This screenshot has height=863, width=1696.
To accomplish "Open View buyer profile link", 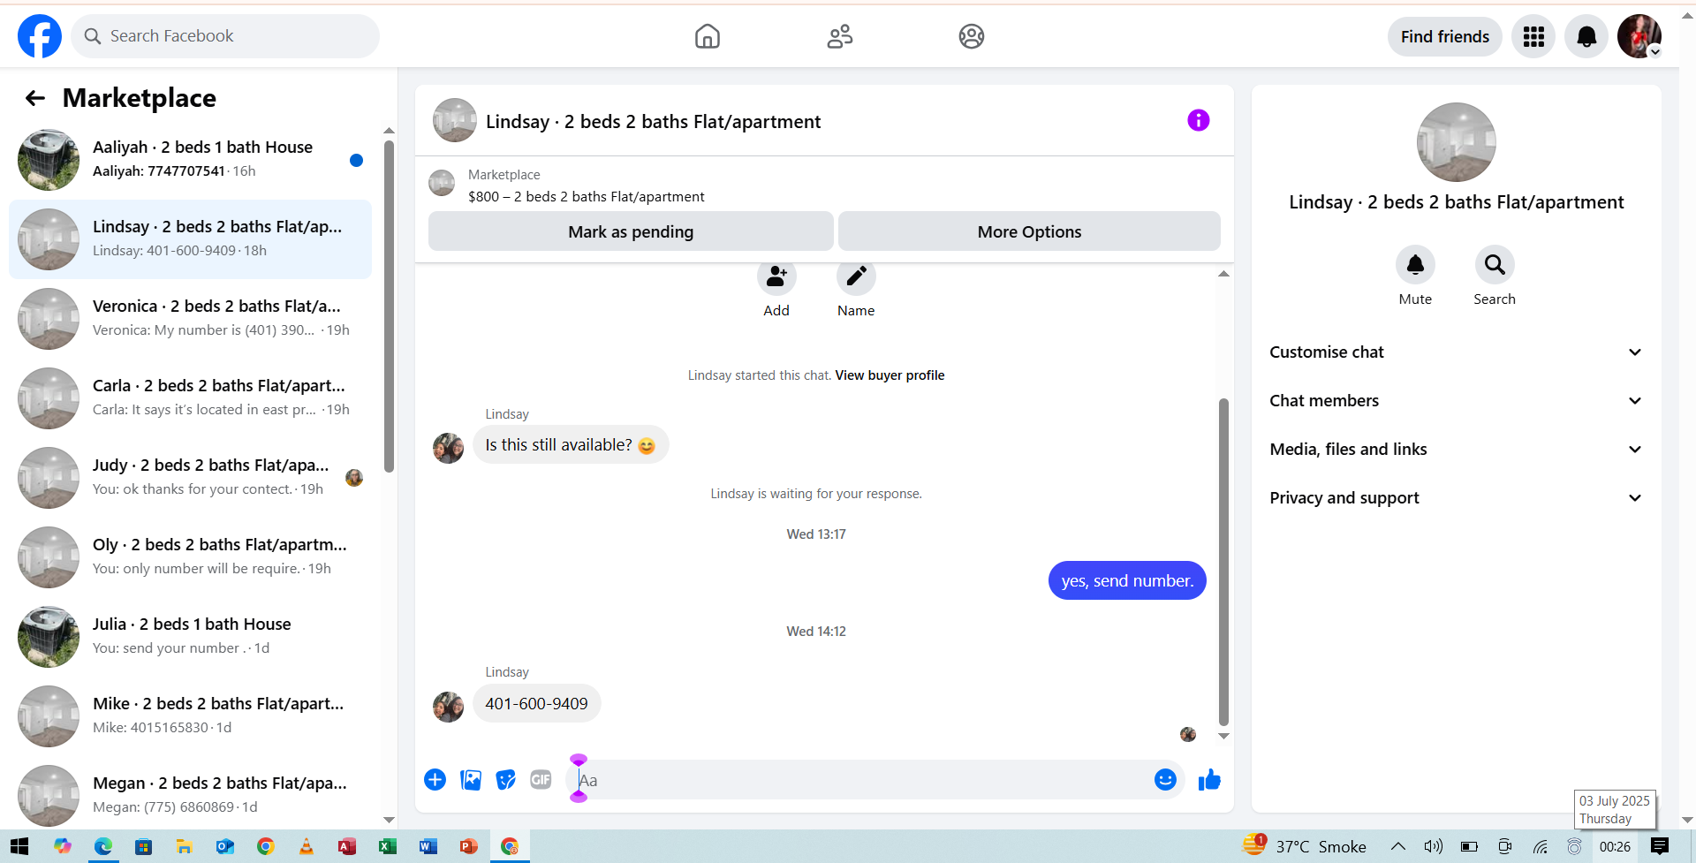I will coord(890,375).
